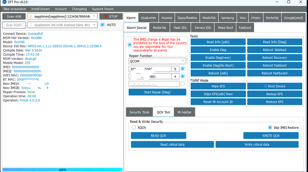This screenshot has width=308, height=172.
Task: Toggle the second IMEI checkbox
Action: coord(183,76)
